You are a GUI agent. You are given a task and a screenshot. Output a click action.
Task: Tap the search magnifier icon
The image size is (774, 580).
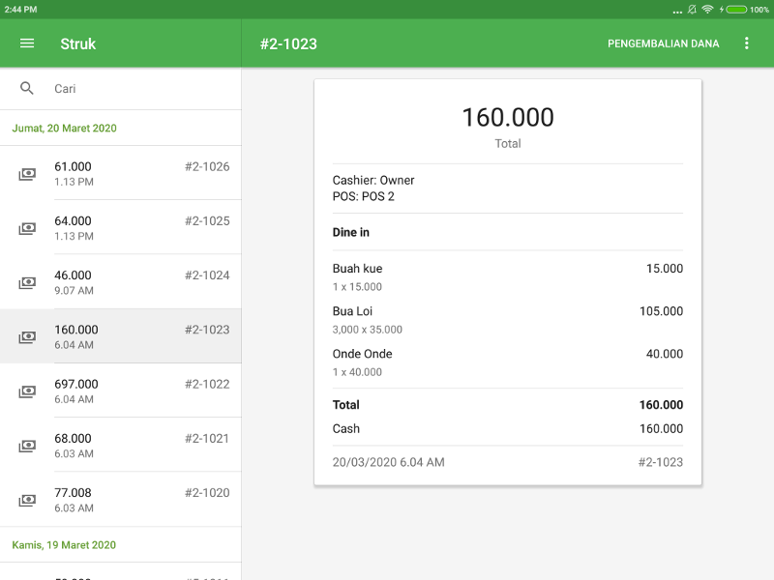pos(27,89)
